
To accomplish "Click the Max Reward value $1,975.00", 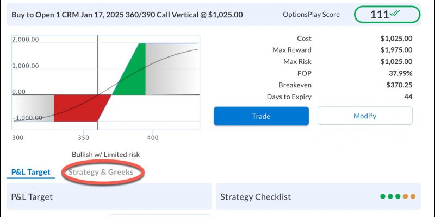I will click(x=396, y=50).
